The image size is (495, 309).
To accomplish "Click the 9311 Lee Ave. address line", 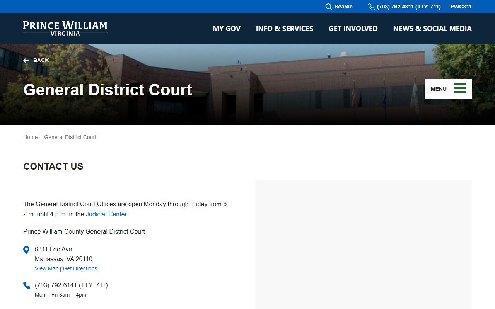I will [x=54, y=249].
